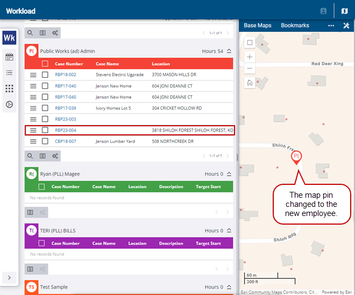Open the calendar view in sidebar
355x295 pixels.
9,57
